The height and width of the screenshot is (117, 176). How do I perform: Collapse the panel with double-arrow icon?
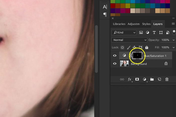click(173, 18)
